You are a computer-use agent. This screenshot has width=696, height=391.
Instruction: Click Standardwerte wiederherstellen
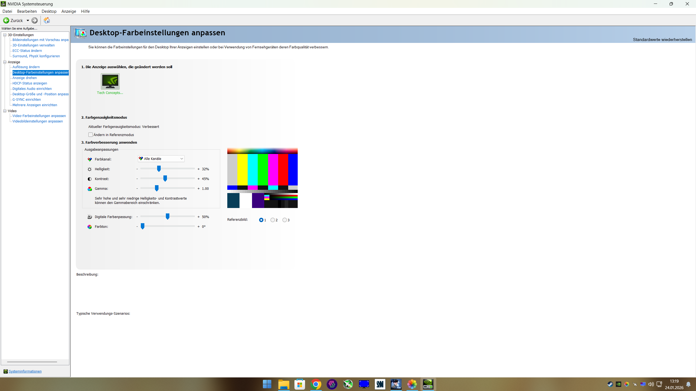(x=662, y=40)
